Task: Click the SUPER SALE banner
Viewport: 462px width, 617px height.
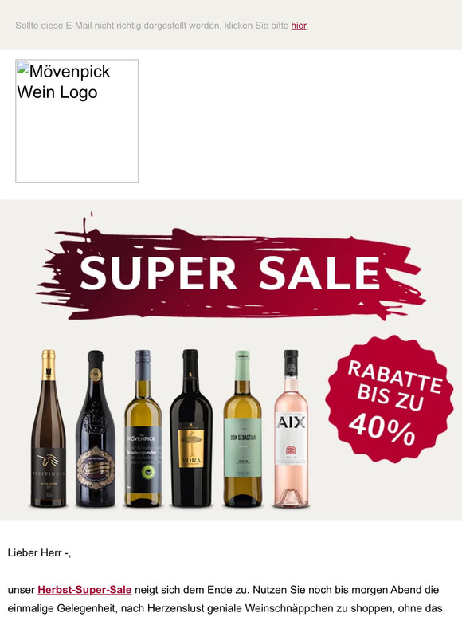Action: click(231, 268)
